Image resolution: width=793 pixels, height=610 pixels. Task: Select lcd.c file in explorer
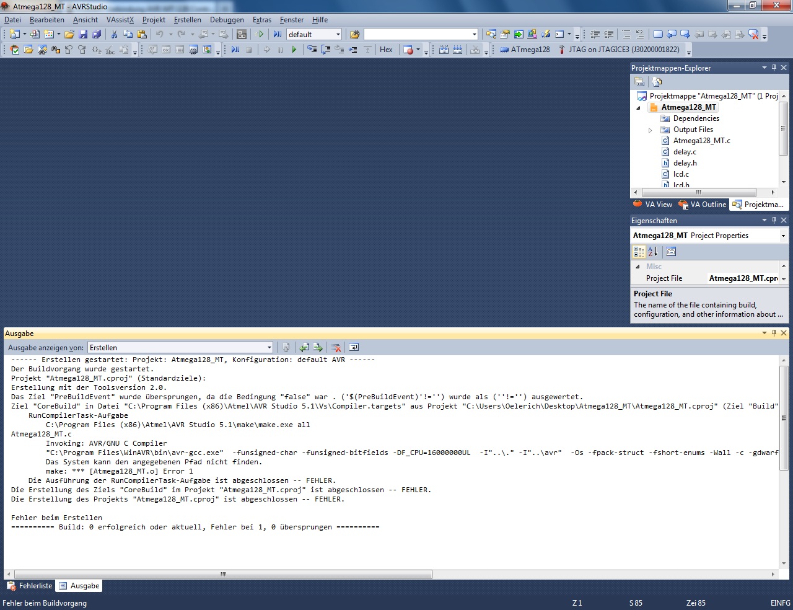pos(681,174)
